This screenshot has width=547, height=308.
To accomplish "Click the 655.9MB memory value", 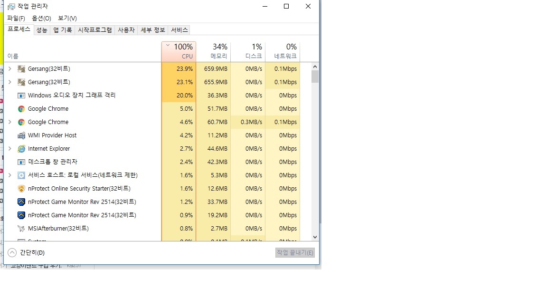I will [x=216, y=82].
